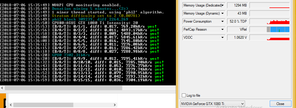Click the console scrollbar left arrow
The image size is (296, 108).
point(2,88)
